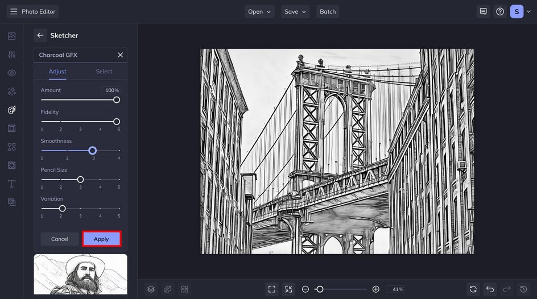The height and width of the screenshot is (299, 537).
Task: Zoom out with the minus icon
Action: coord(305,289)
